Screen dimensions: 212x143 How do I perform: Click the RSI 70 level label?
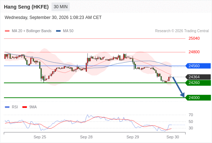[x=191, y=115]
